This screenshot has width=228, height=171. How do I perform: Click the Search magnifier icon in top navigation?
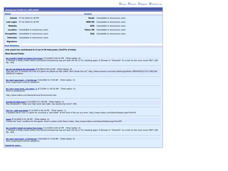pos(129,4)
